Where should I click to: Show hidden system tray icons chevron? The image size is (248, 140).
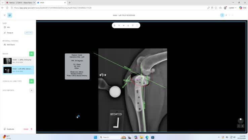tap(219, 137)
